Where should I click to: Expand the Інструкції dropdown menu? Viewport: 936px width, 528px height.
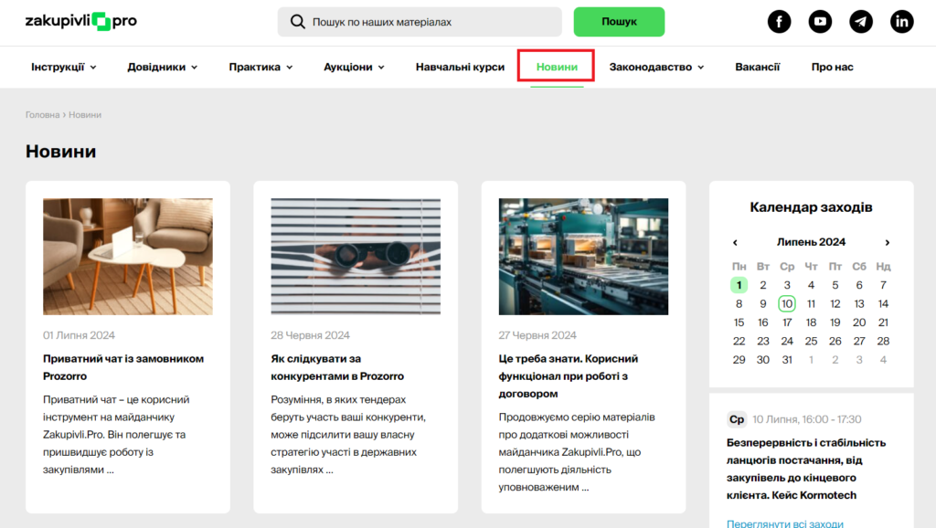64,67
